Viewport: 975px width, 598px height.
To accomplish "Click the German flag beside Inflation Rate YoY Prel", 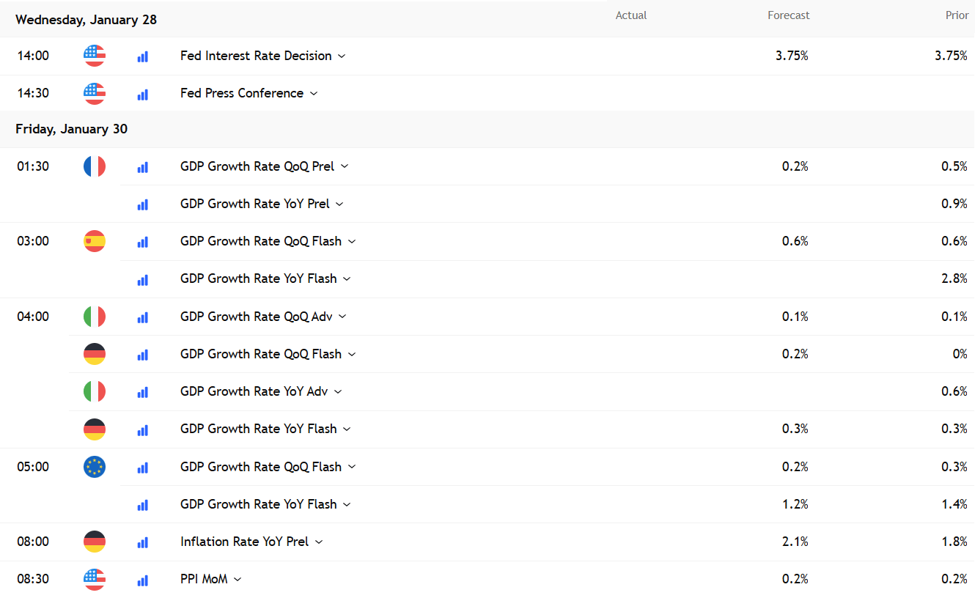I will tap(95, 542).
